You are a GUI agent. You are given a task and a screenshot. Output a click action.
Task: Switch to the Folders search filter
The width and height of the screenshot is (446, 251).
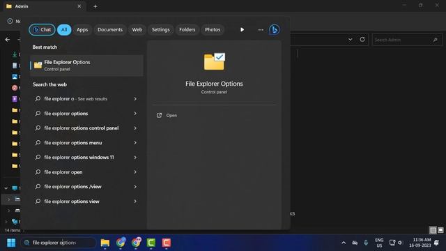click(x=187, y=29)
